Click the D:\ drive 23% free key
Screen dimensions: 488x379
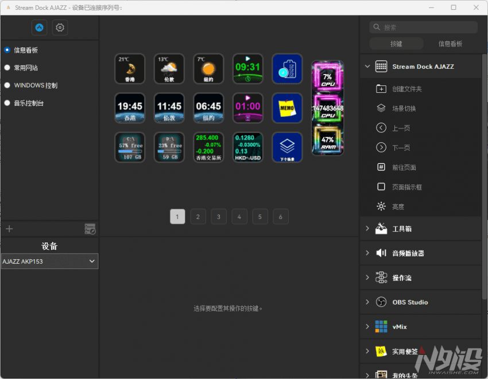(x=169, y=147)
